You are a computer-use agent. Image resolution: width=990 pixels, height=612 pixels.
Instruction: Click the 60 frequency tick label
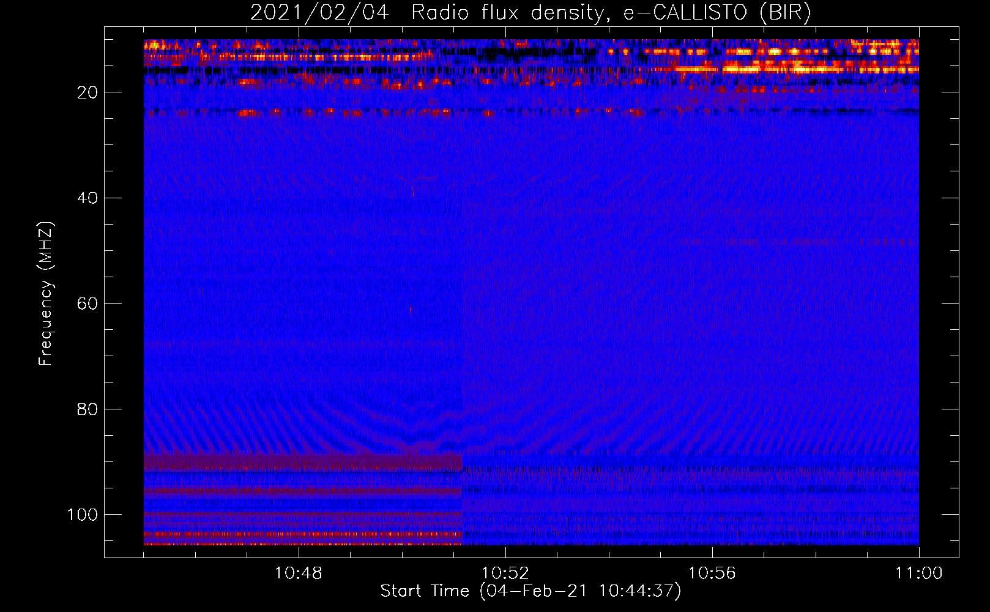point(88,304)
